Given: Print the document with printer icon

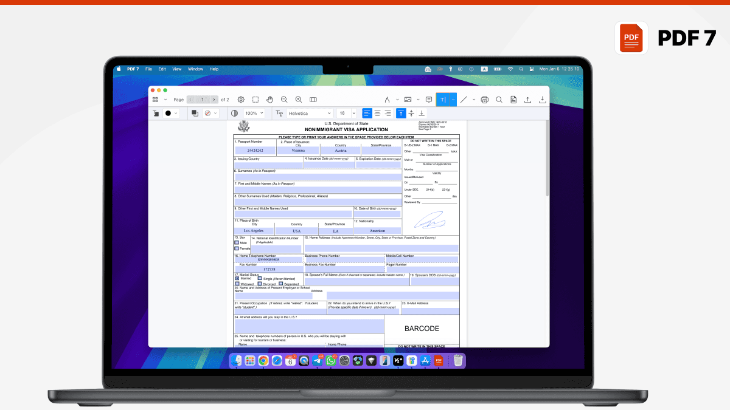Looking at the screenshot, I should click(485, 100).
